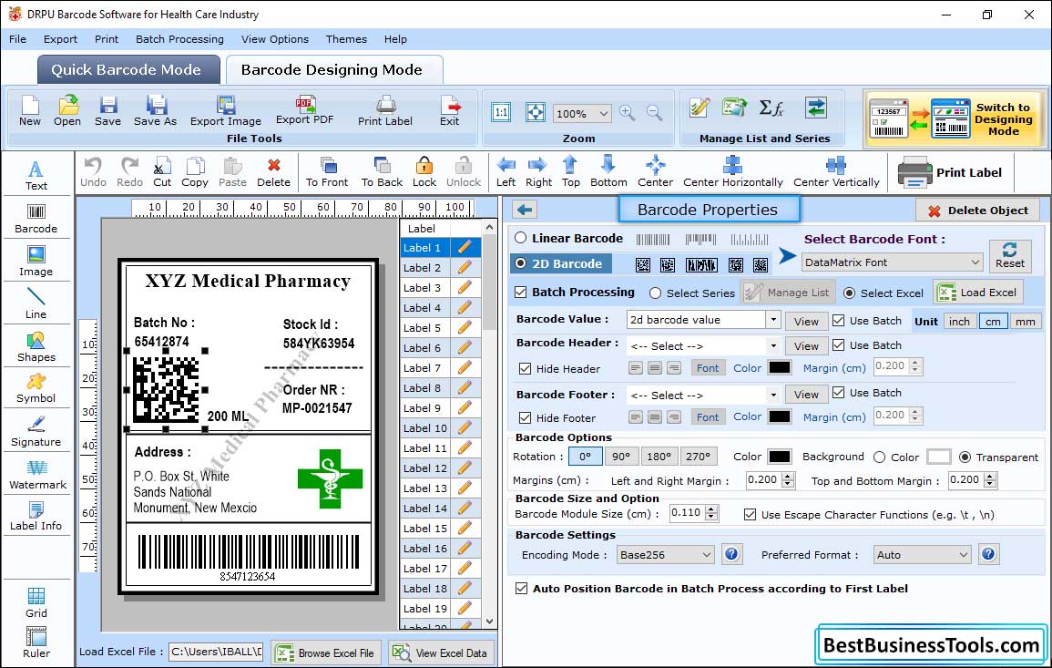Viewport: 1052px width, 668px height.
Task: Click the Browse Excel File button
Action: coord(325,653)
